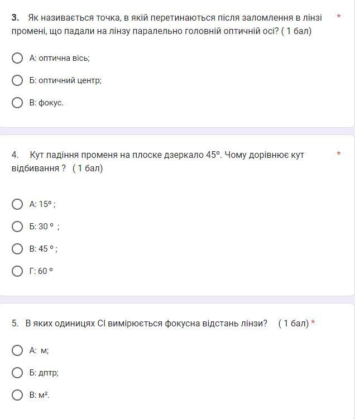This screenshot has width=355, height=419.
Task: Click the 'дптр' answer label text
Action: point(48,373)
